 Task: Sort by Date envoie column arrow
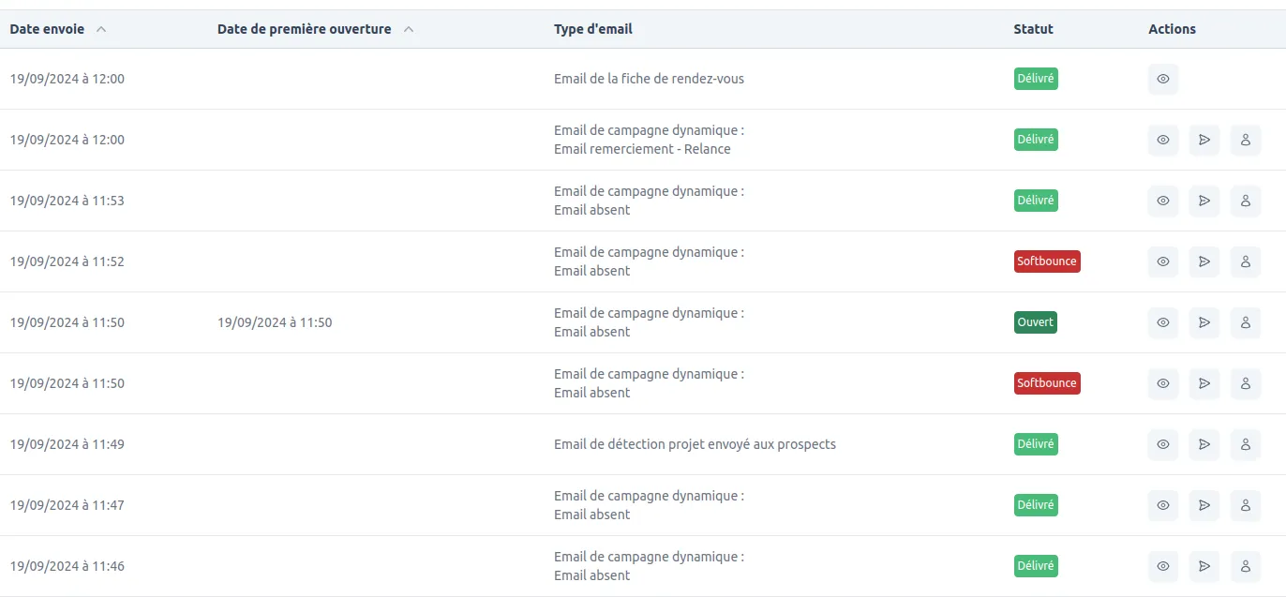(x=101, y=29)
